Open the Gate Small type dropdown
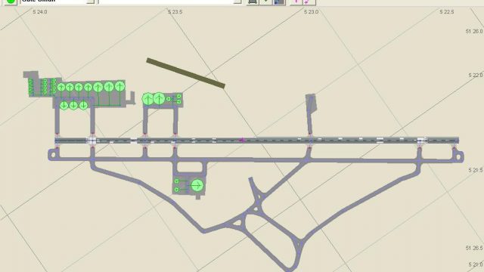This screenshot has height=272, width=484. point(90,2)
